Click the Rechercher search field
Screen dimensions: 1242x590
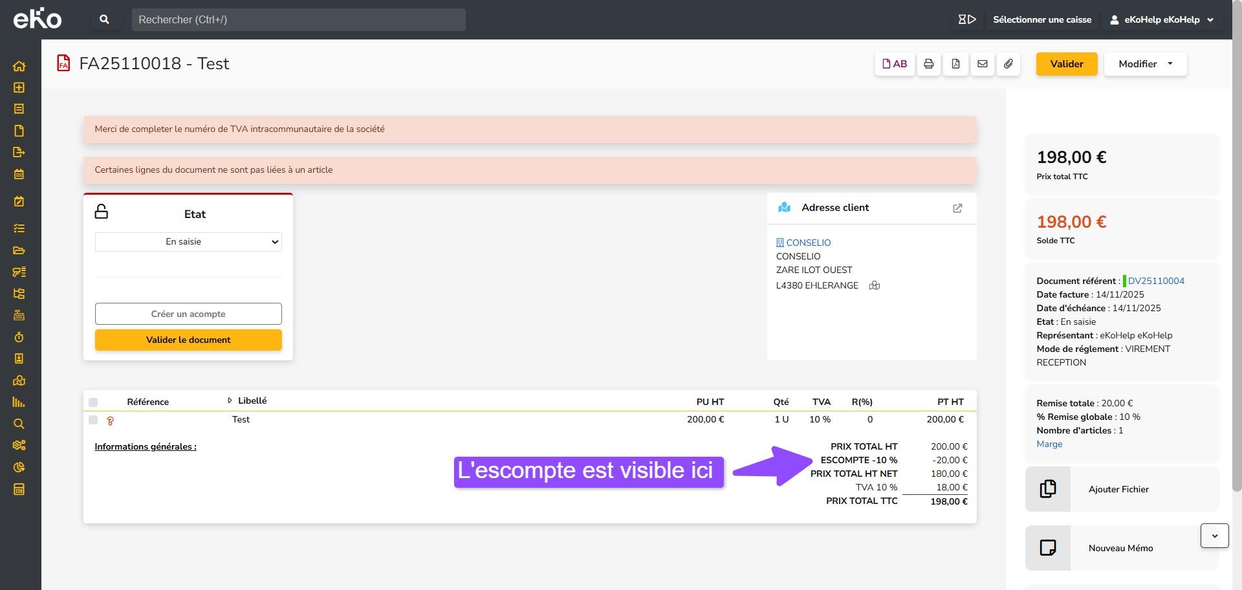pyautogui.click(x=298, y=19)
